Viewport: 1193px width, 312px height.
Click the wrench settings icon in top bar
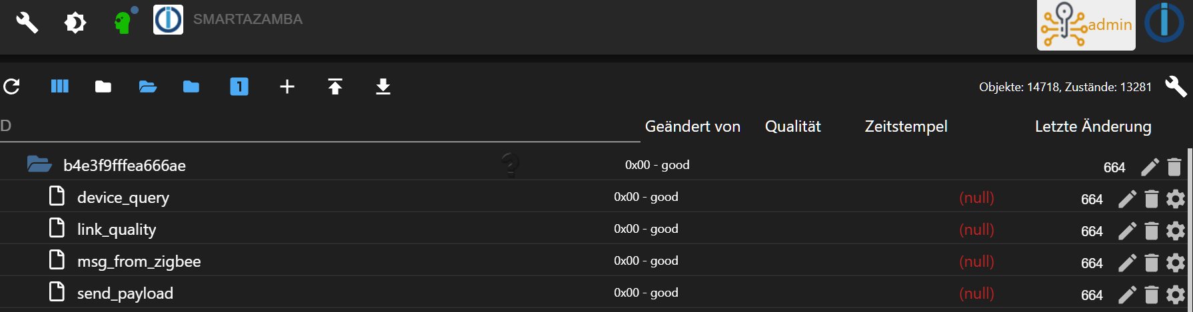[x=27, y=23]
